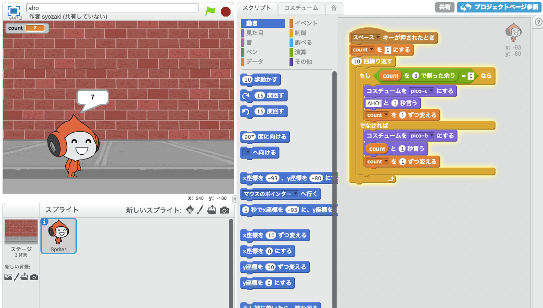Image resolution: width=543 pixels, height=308 pixels.
Task: Open the 音 tab
Action: pyautogui.click(x=334, y=8)
